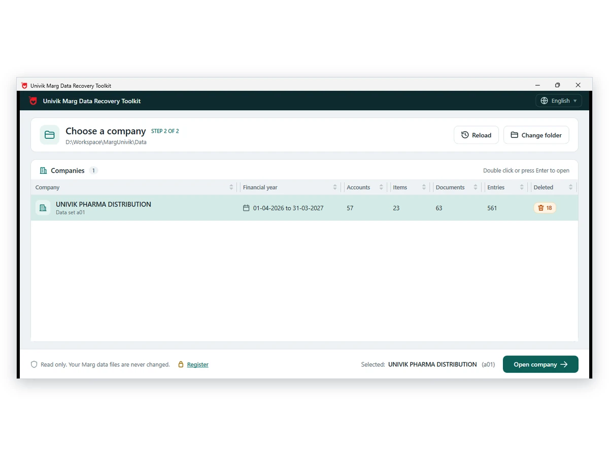
Task: Click the date range 01-04-2026 to 31-03-2027
Action: pos(288,208)
